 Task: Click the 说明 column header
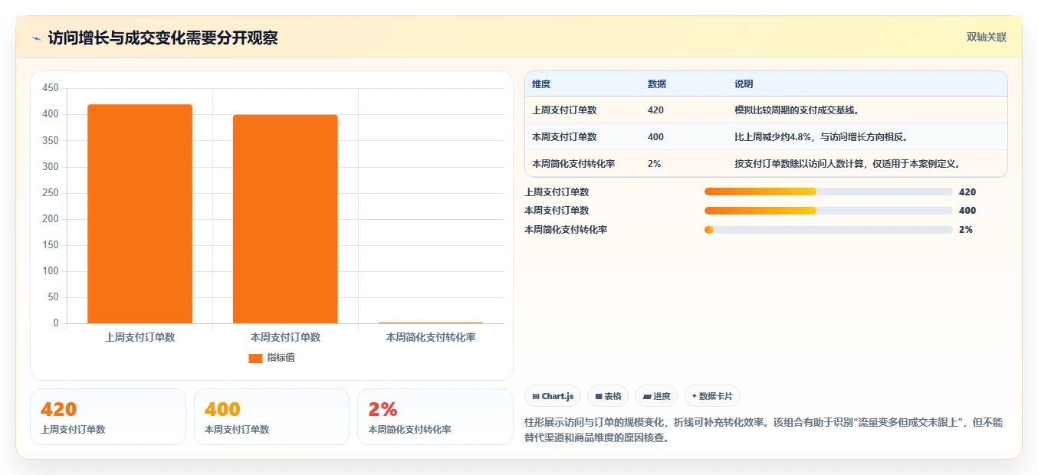point(744,84)
